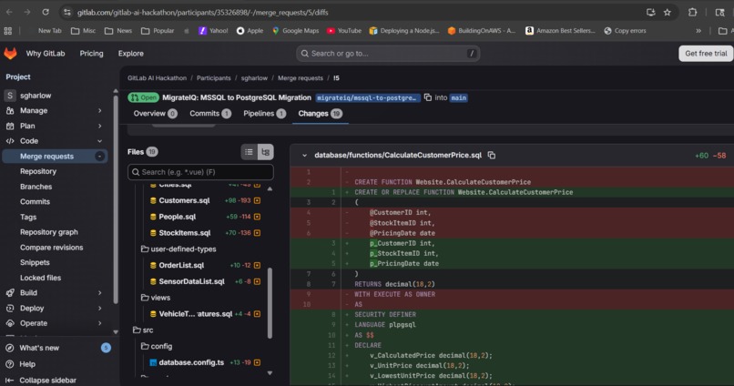The height and width of the screenshot is (386, 734).
Task: Reload the page with browser refresh icon
Action: click(x=46, y=12)
